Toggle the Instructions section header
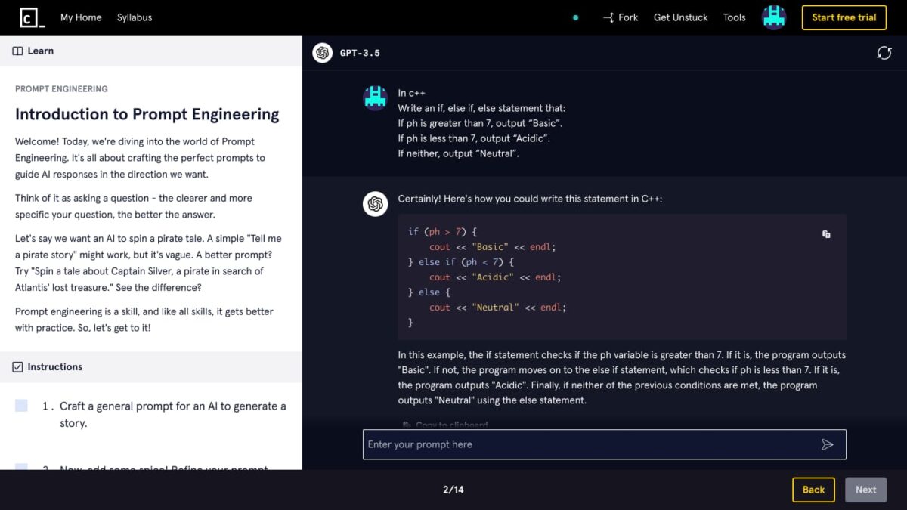The width and height of the screenshot is (907, 510). (x=151, y=367)
